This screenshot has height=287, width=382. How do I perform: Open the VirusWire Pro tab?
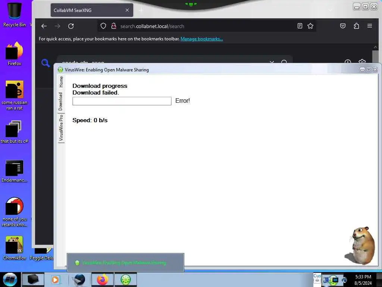pyautogui.click(x=61, y=128)
